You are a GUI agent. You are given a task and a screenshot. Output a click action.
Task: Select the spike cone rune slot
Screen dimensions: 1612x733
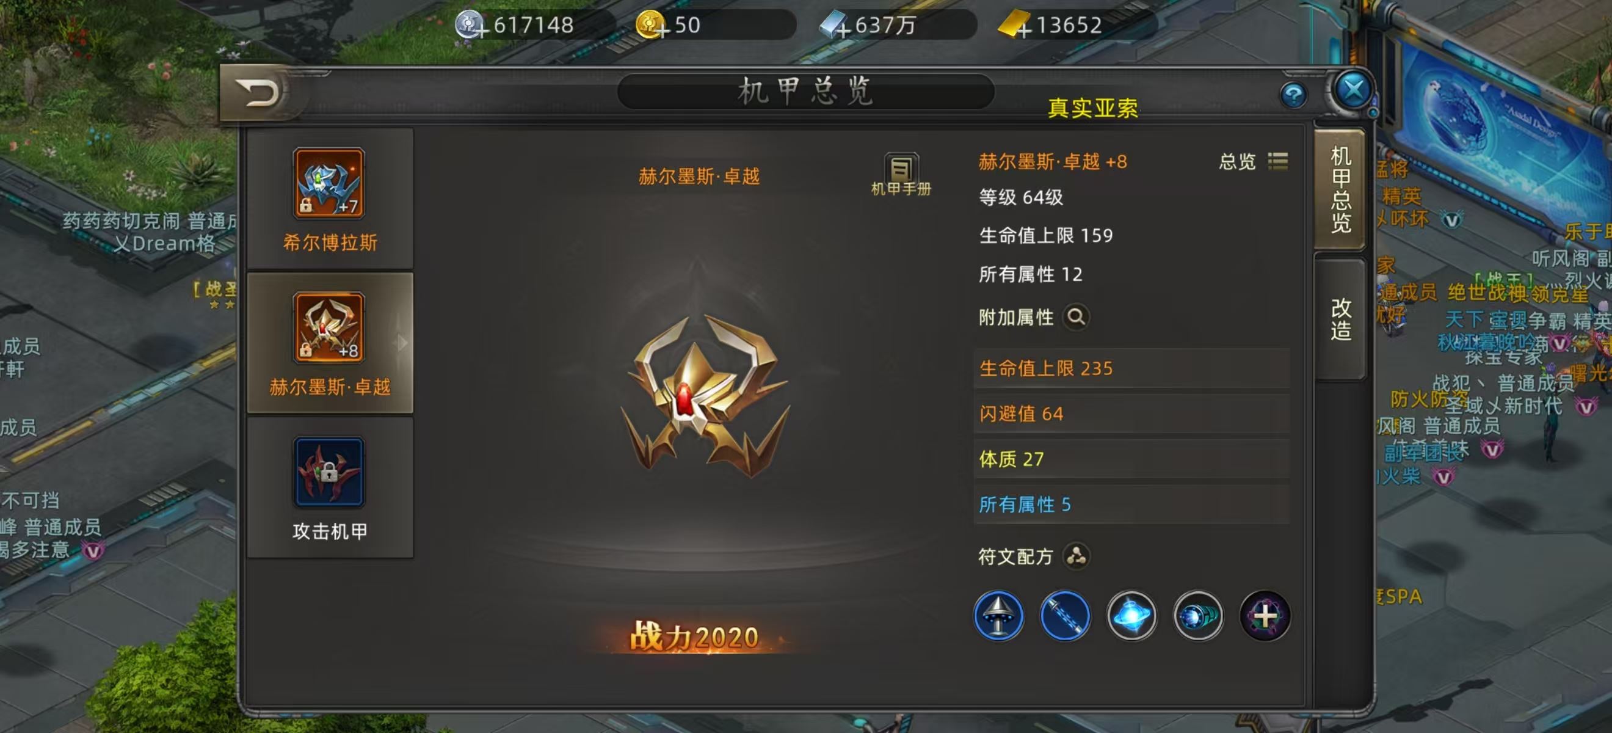(x=999, y=616)
